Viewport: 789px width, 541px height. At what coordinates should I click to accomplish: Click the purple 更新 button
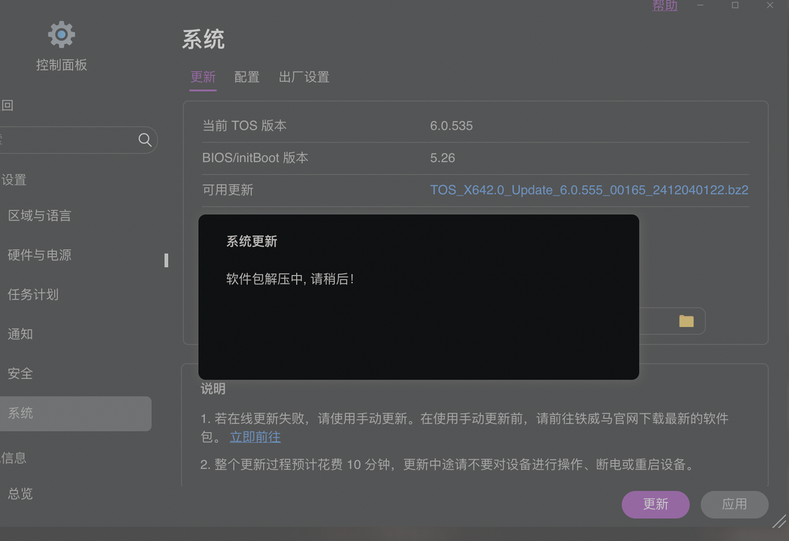(656, 504)
